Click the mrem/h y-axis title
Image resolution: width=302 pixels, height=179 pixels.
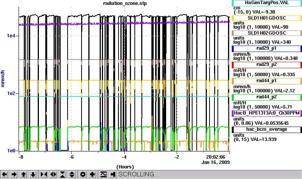(x=3, y=79)
